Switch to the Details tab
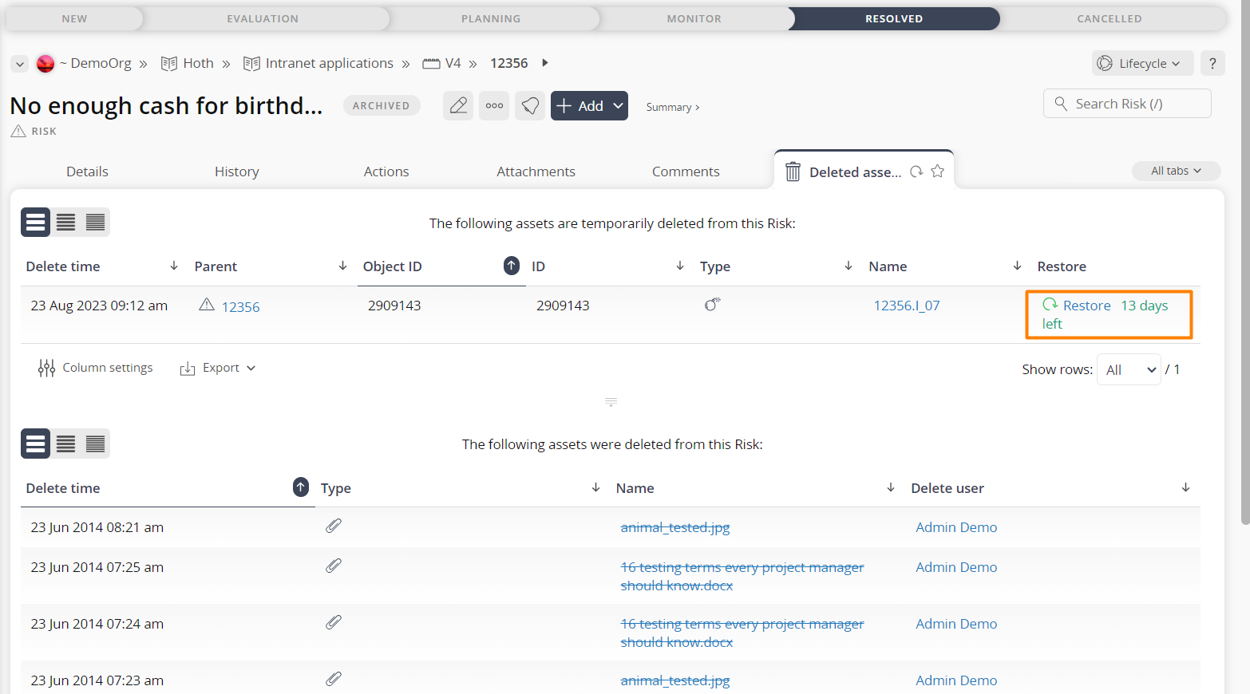Image resolution: width=1250 pixels, height=694 pixels. (x=87, y=172)
